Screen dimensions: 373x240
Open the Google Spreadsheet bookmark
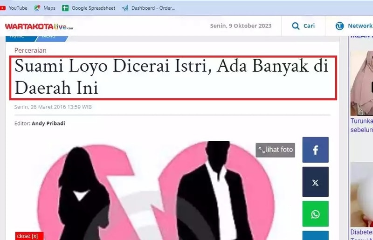point(89,8)
